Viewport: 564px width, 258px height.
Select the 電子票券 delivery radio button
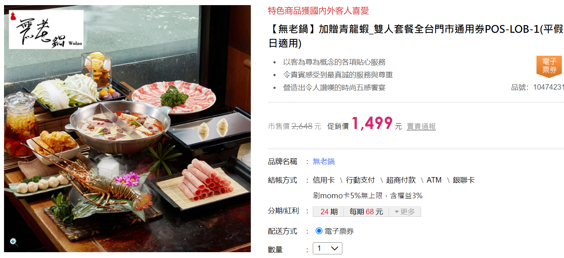click(319, 231)
